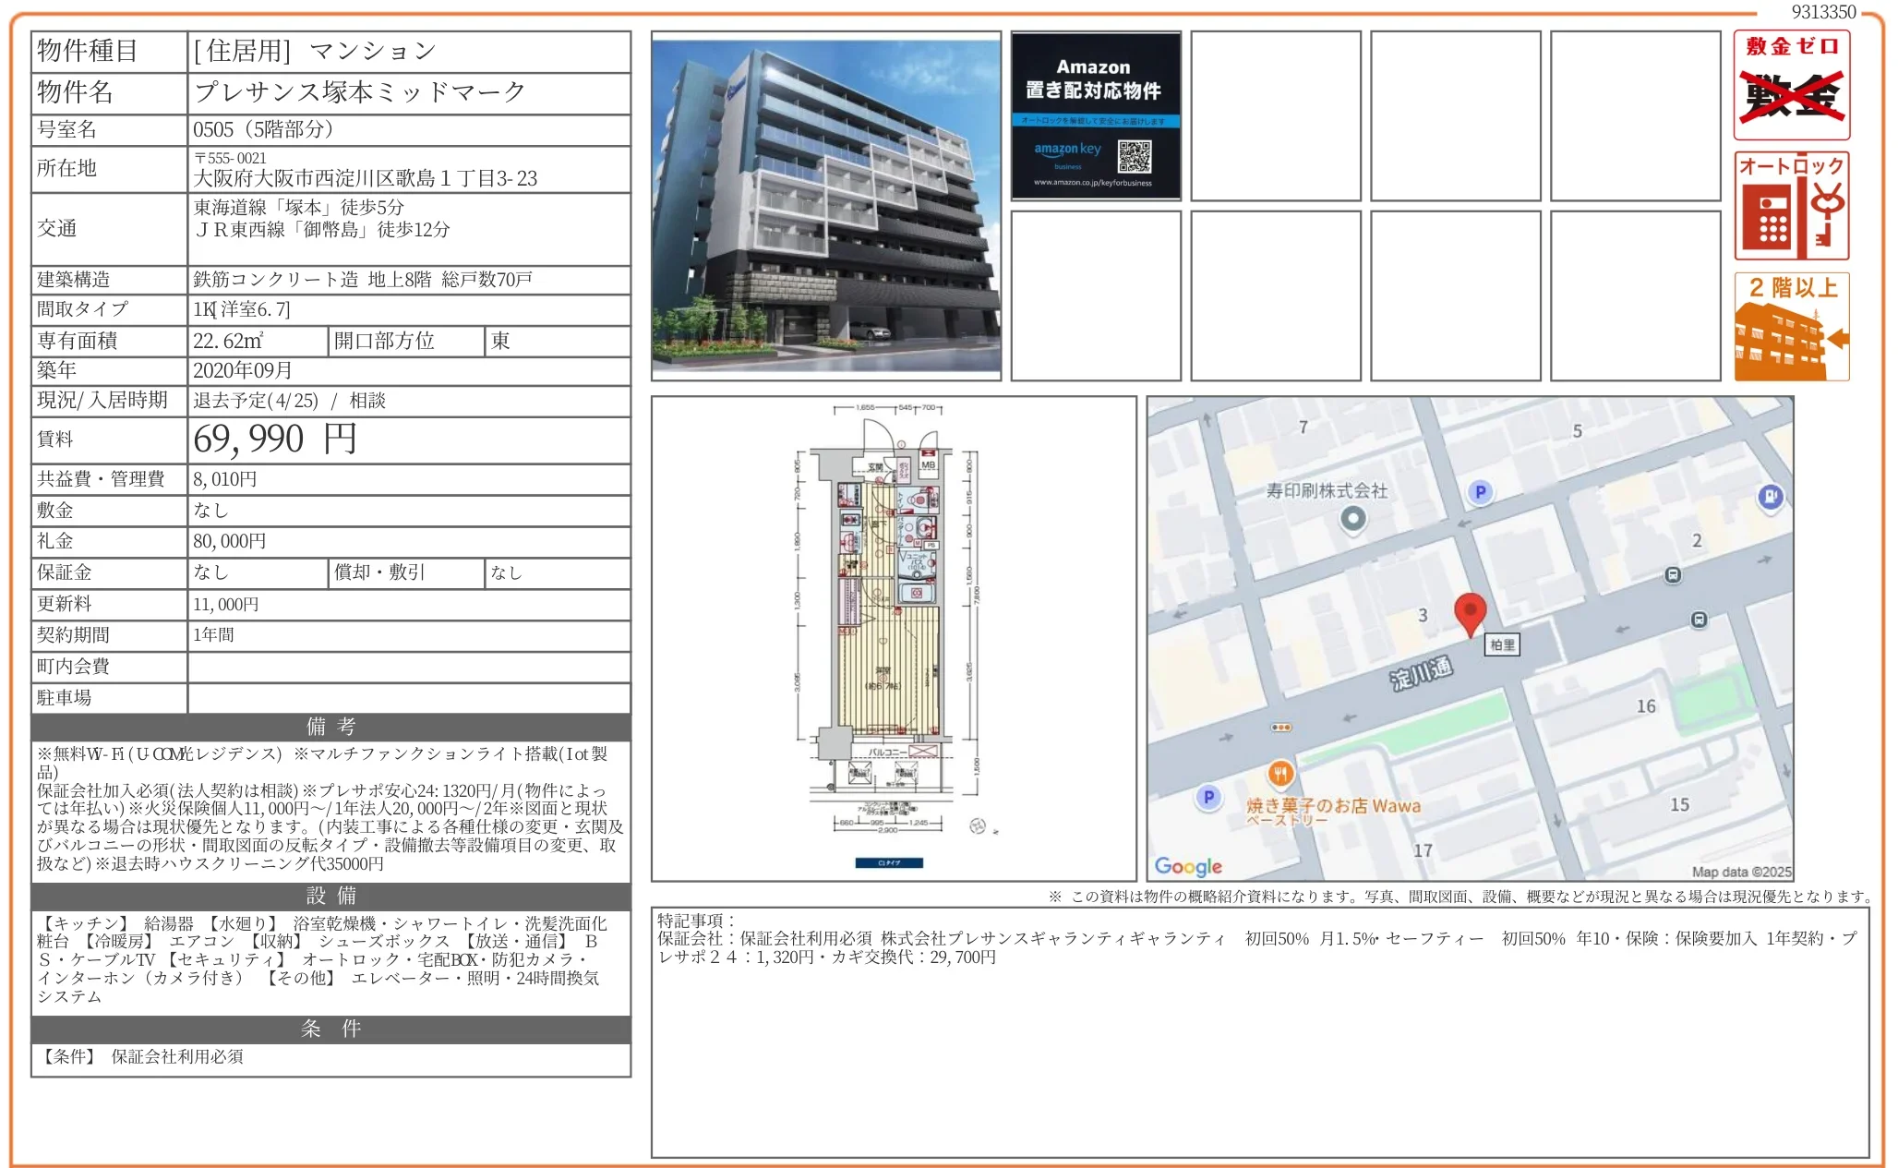Screen dimensions: 1898x1168
Task: Click the blue parking icon near block 5
Action: coord(1480,492)
